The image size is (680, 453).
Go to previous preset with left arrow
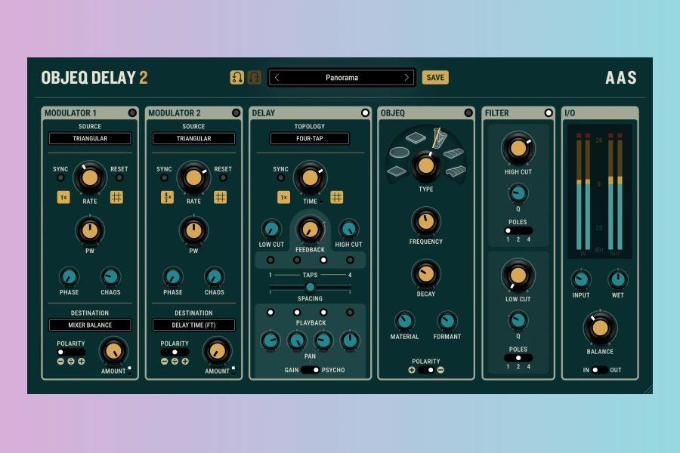click(277, 77)
